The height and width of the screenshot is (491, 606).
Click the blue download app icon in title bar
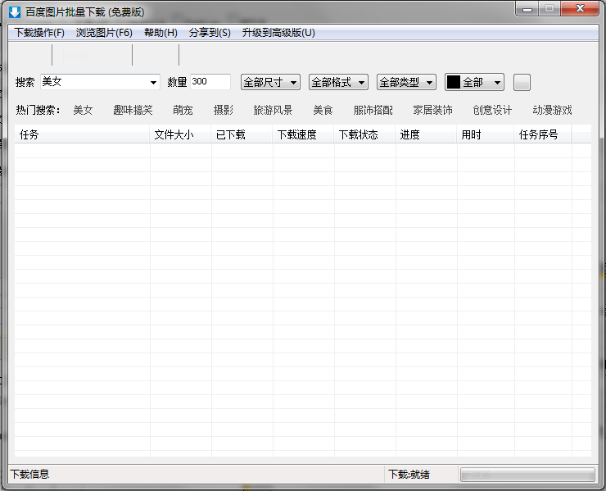point(15,12)
